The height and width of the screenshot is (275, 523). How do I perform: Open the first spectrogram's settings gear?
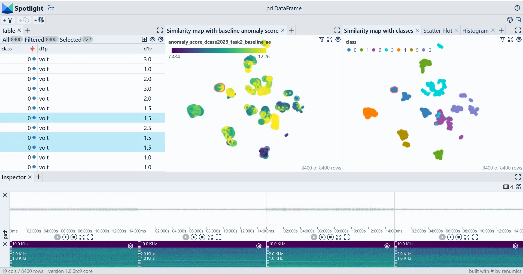130,246
